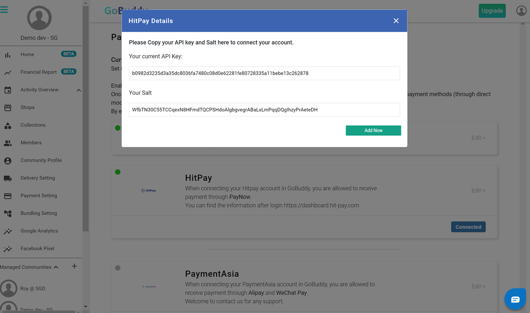Click the PaymentAsia card heading

[212, 274]
